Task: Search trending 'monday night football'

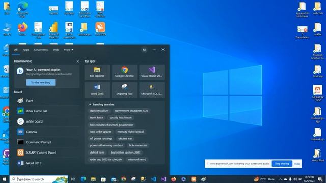Action: pyautogui.click(x=130, y=132)
